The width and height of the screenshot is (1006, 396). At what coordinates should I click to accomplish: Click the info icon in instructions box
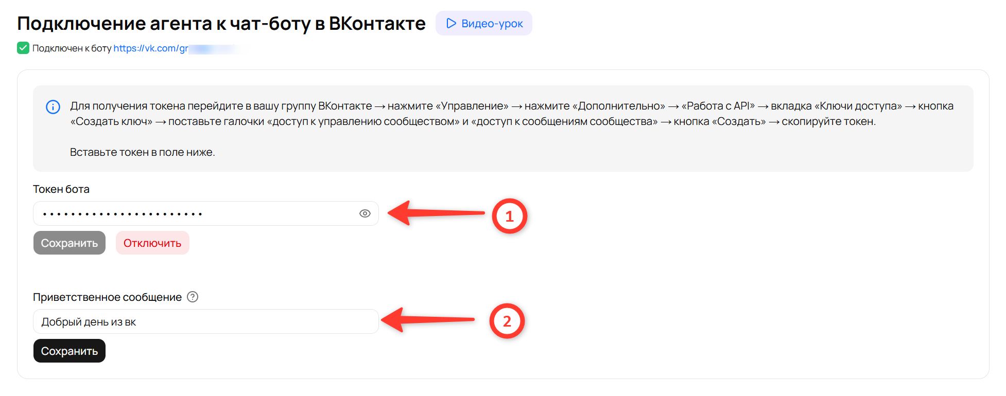pos(53,107)
